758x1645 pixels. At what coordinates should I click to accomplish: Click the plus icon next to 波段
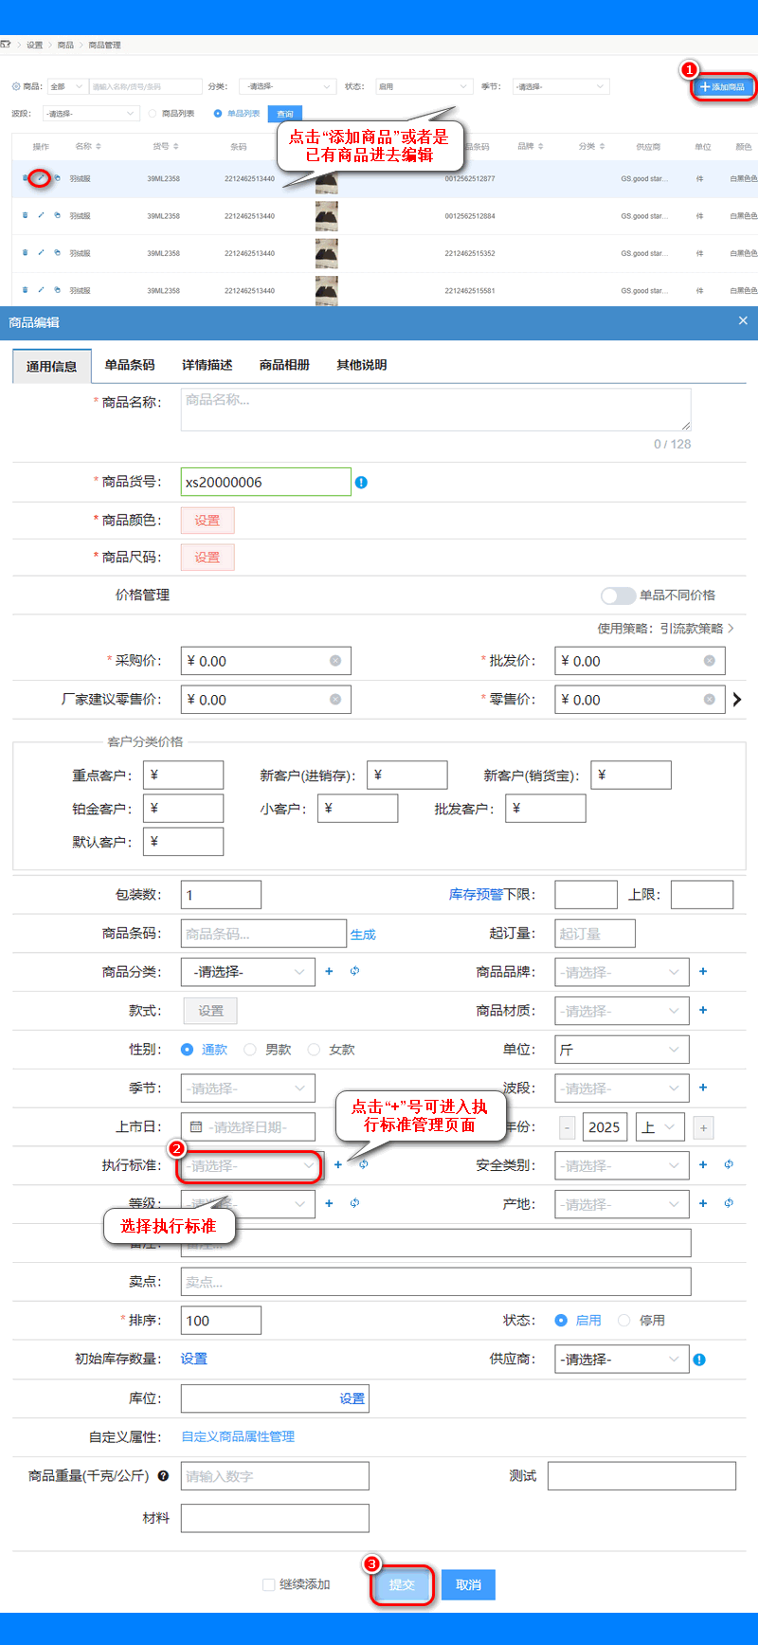click(x=703, y=1088)
